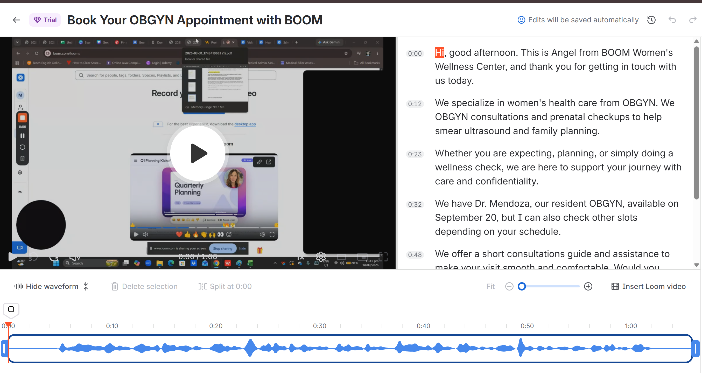This screenshot has width=702, height=373.
Task: Click the 0:23 transcript timestamp
Action: (415, 154)
